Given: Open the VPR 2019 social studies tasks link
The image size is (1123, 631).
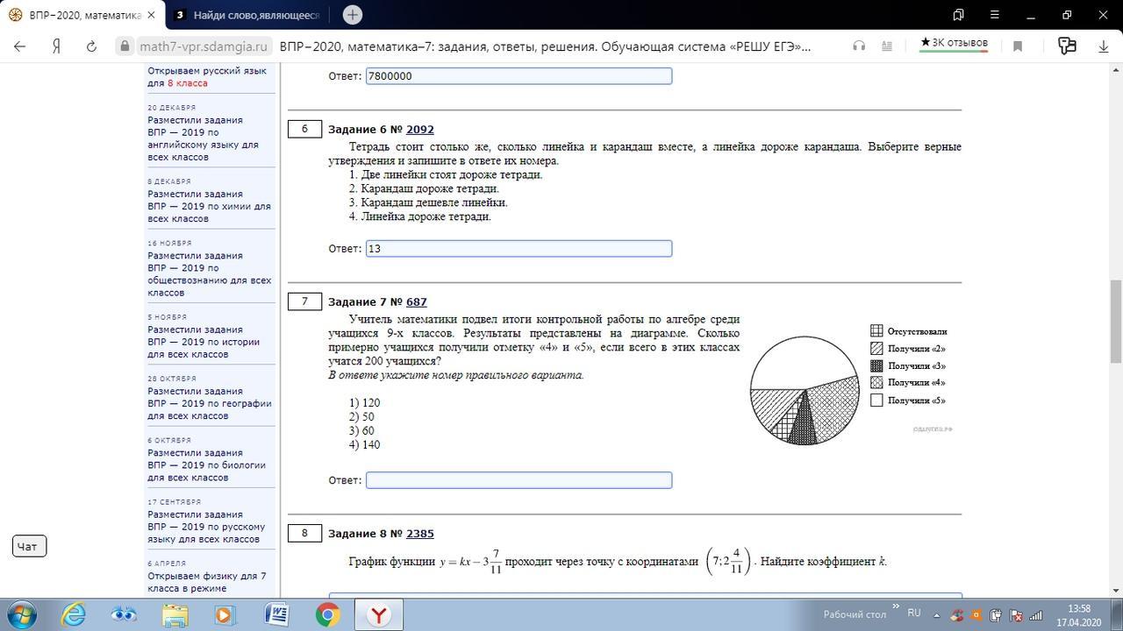Looking at the screenshot, I should coord(209,273).
